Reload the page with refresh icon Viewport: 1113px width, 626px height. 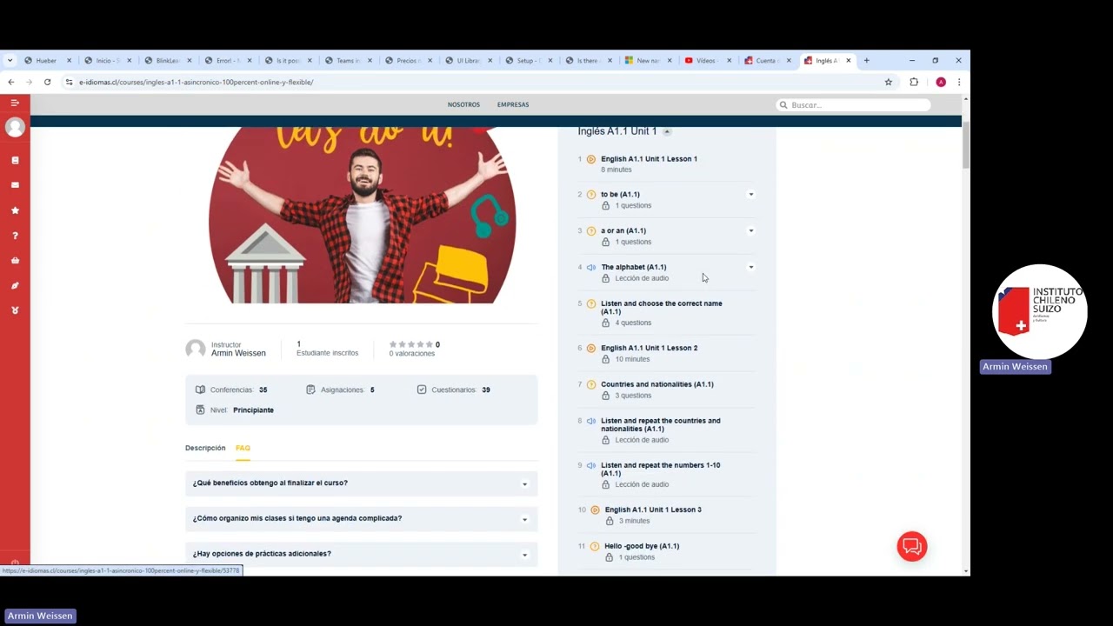pos(47,82)
